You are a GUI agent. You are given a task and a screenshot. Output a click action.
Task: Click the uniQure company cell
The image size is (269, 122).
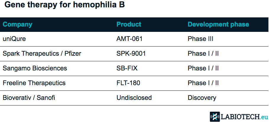tap(14, 39)
